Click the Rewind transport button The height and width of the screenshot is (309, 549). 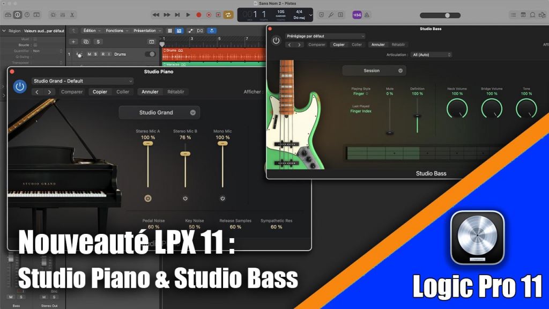[x=156, y=14]
